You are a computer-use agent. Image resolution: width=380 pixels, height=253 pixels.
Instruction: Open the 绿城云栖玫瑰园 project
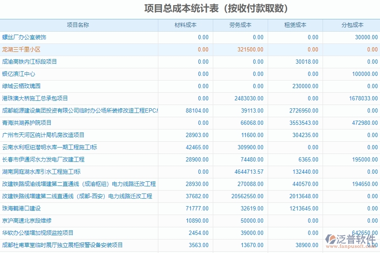click(x=26, y=86)
